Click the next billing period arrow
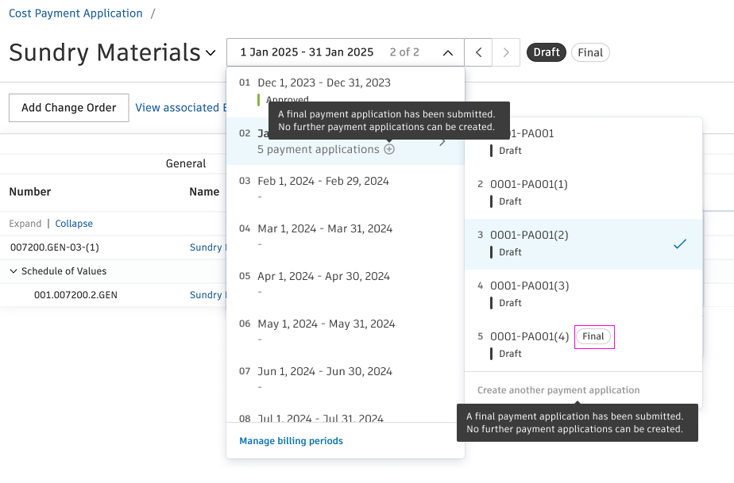Screen dimensions: 734x483 pyautogui.click(x=506, y=52)
